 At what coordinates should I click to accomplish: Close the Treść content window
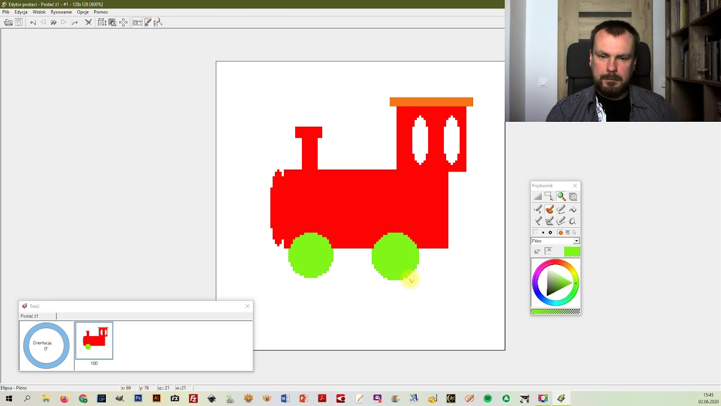(247, 306)
